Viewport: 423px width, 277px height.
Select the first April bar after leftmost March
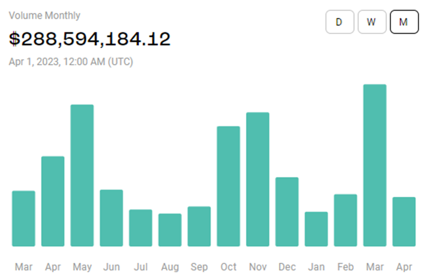[53, 201]
